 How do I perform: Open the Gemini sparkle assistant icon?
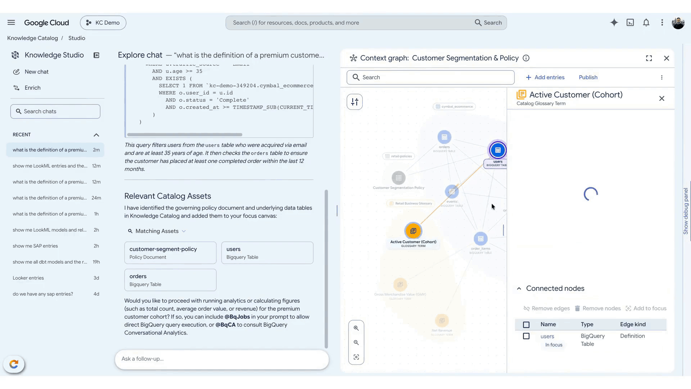point(614,23)
